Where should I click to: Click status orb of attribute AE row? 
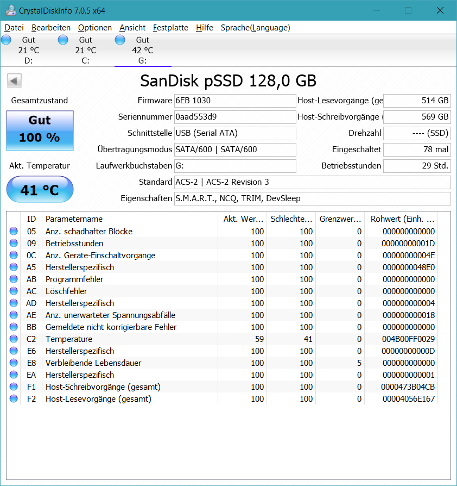point(14,315)
